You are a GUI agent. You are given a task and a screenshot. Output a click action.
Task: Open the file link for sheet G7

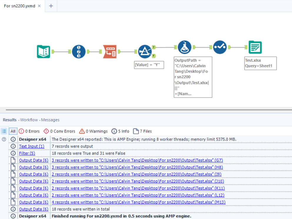[137, 160]
